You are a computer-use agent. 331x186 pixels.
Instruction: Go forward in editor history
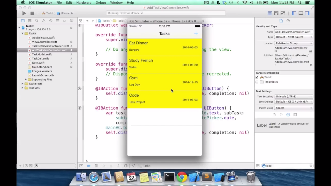tap(93, 21)
